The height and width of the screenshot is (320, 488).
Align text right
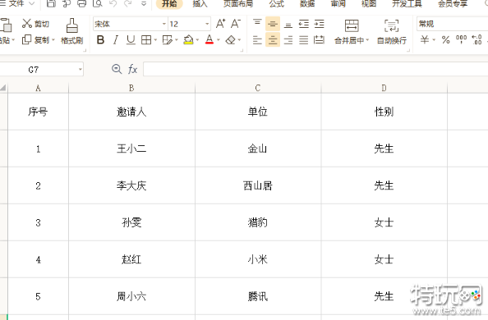click(288, 40)
